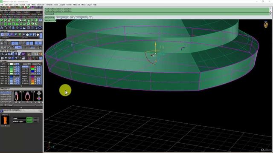Click the Command input line
Screen dimensions: 273x153
(x=157, y=14)
